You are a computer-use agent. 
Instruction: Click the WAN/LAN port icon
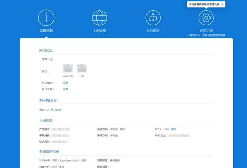68,69
